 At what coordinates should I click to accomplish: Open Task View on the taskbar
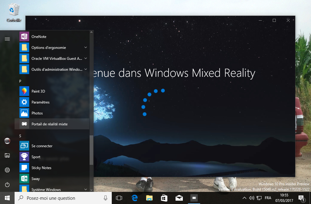click(x=119, y=198)
